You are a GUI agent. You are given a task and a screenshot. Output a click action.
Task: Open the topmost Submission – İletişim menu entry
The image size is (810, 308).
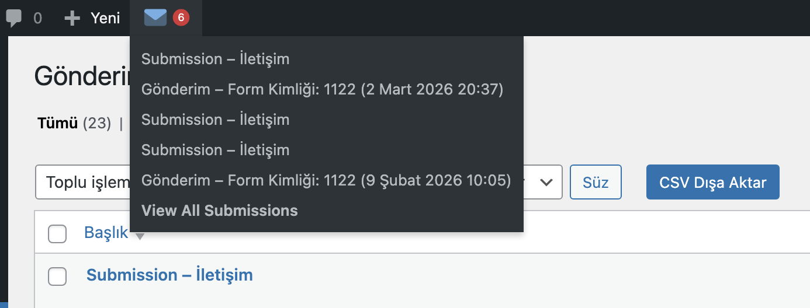(x=215, y=59)
